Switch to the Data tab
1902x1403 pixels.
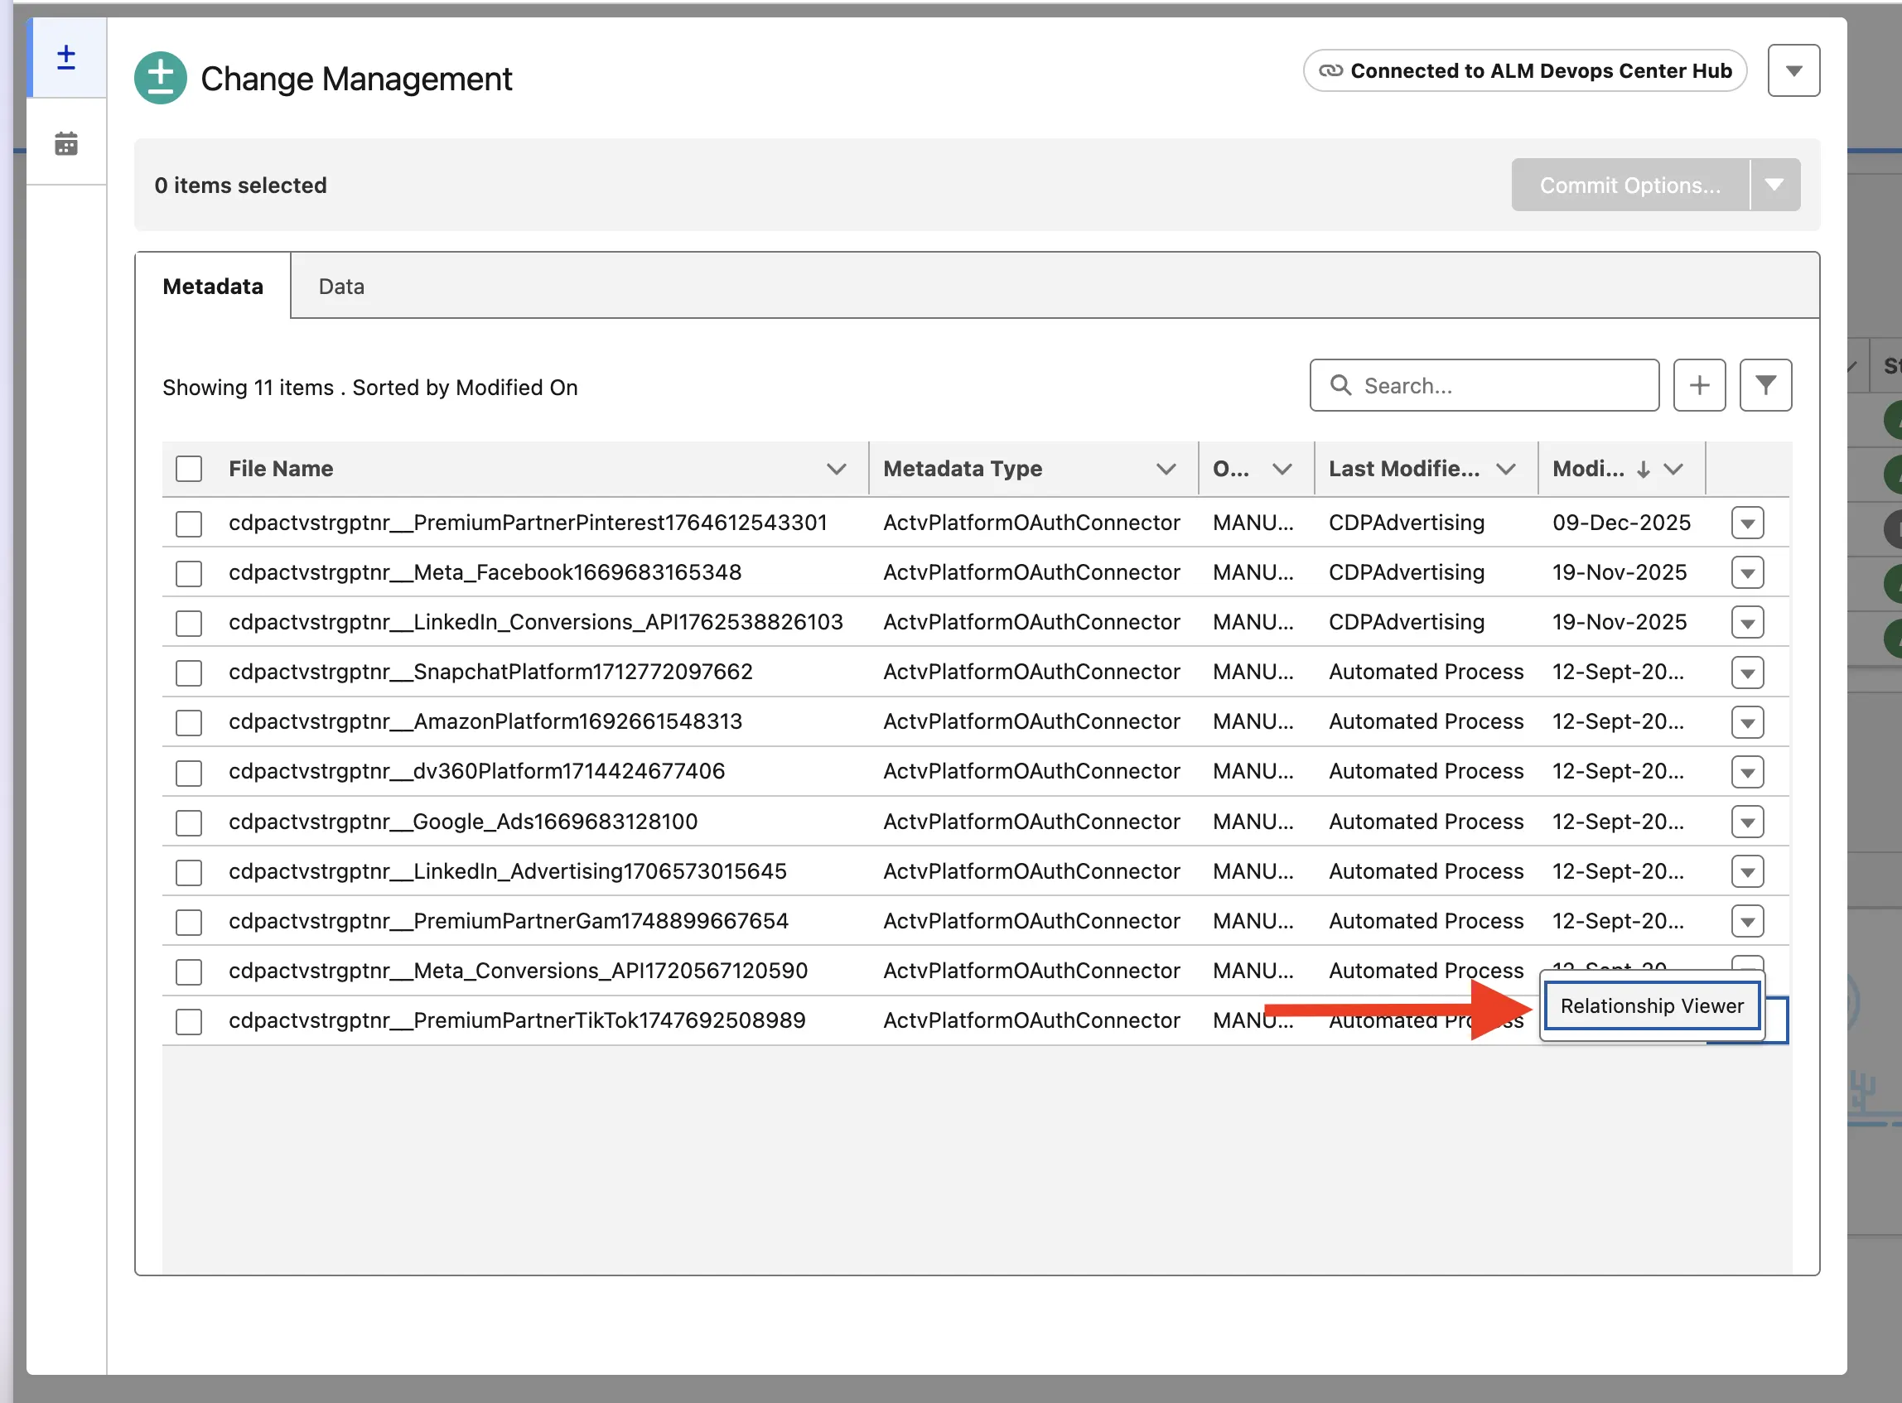(341, 287)
